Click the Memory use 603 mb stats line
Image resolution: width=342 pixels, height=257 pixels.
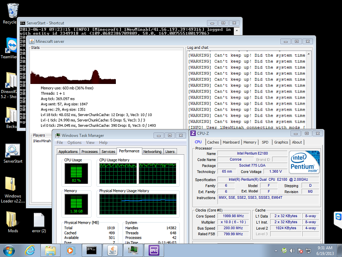pos(67,88)
